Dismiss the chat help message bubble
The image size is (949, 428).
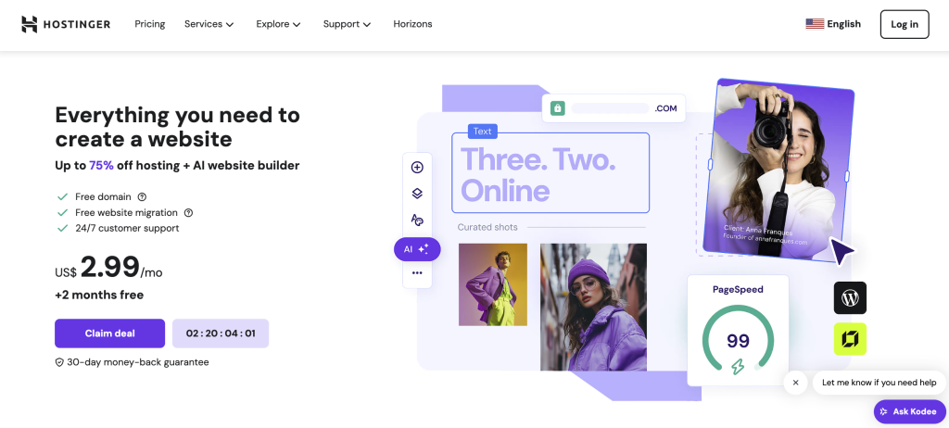(795, 383)
